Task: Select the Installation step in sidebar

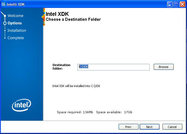Action: click(x=17, y=31)
